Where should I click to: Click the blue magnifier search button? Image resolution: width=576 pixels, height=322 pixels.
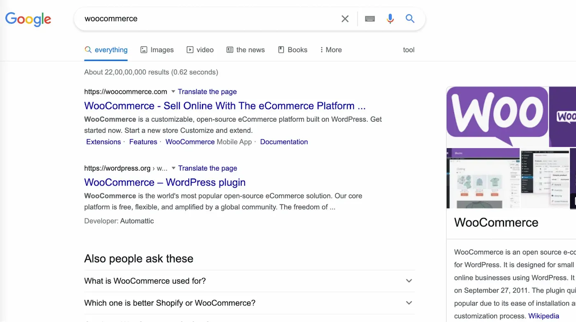(x=410, y=18)
